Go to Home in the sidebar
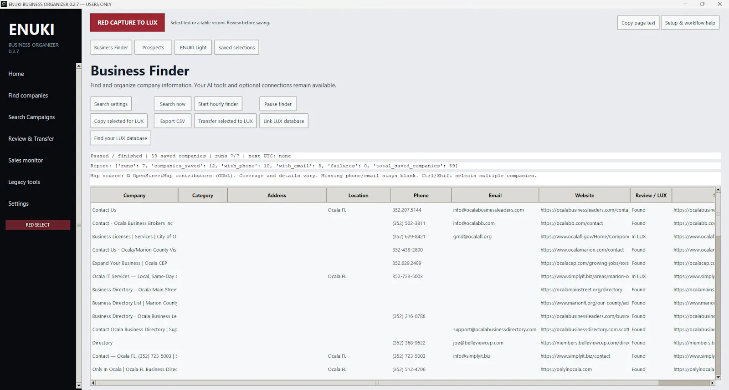Image resolution: width=729 pixels, height=390 pixels. [x=16, y=74]
